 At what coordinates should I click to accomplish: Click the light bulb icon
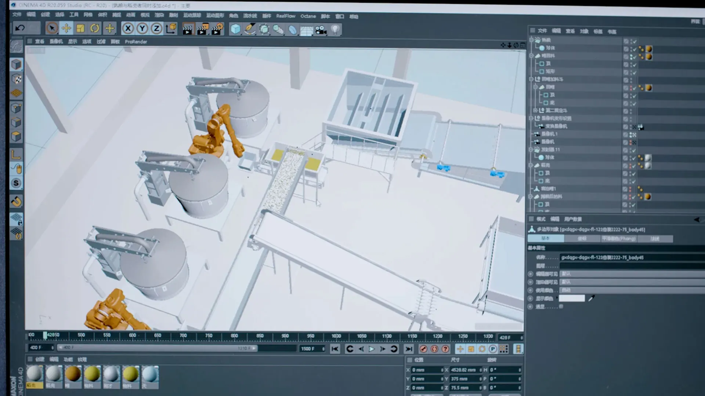tap(335, 30)
